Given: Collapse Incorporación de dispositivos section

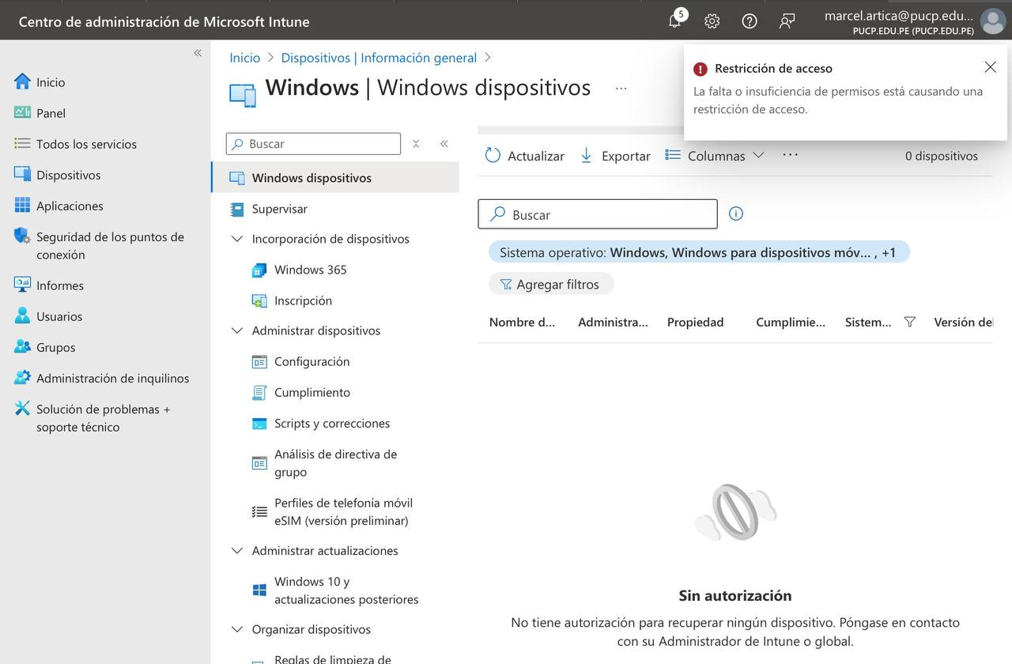Looking at the screenshot, I should tap(236, 239).
